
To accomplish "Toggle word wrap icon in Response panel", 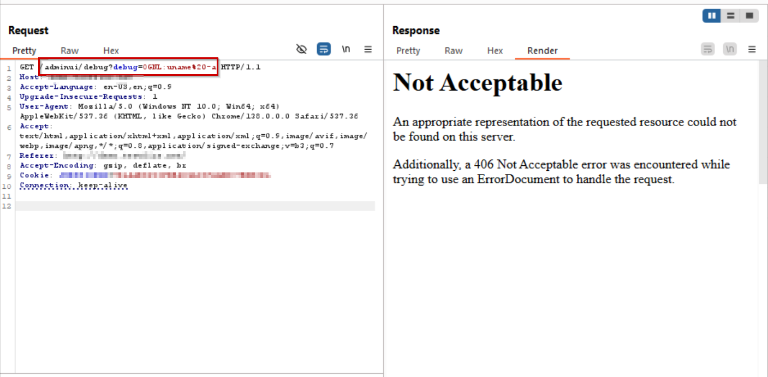I will pos(708,50).
